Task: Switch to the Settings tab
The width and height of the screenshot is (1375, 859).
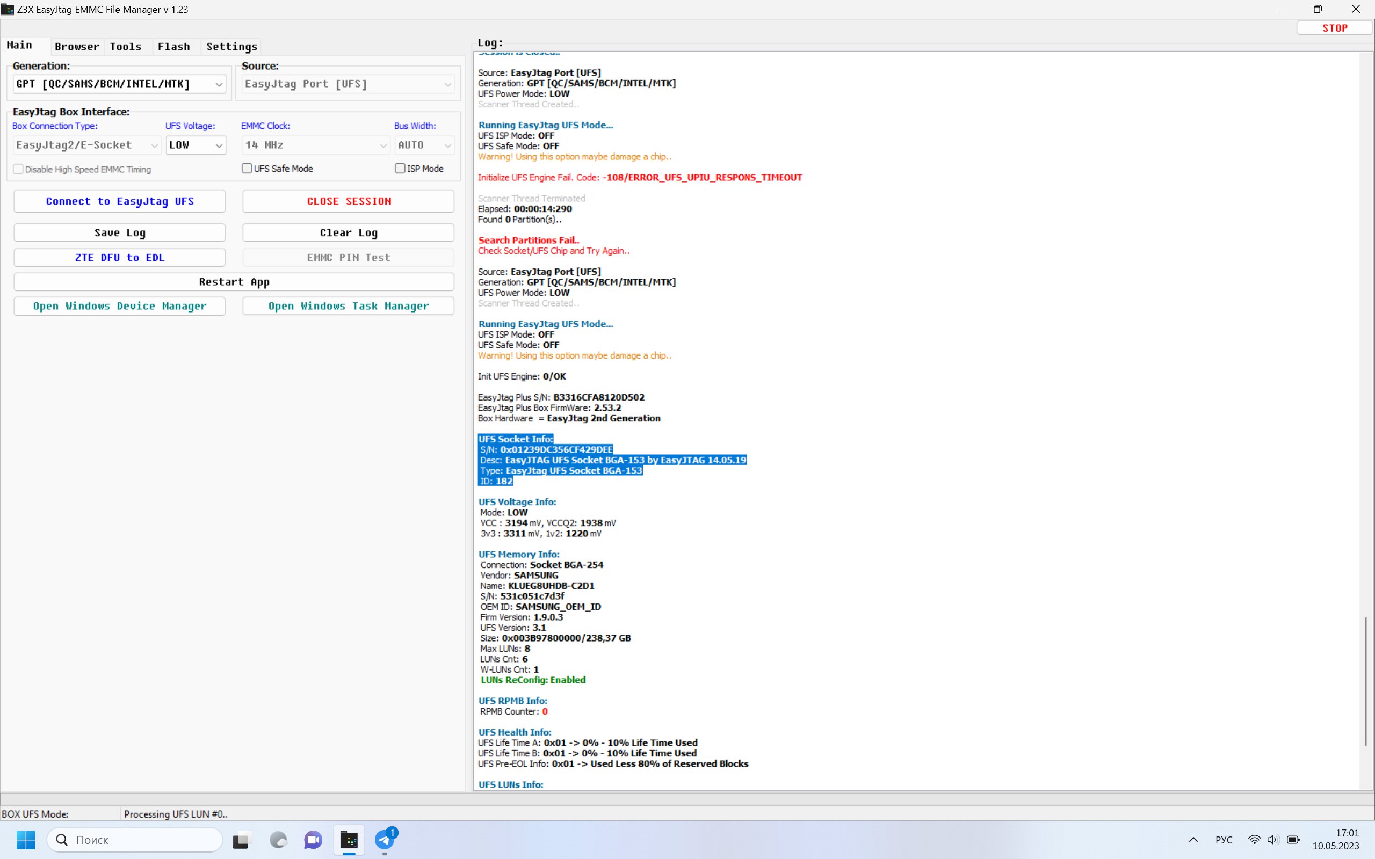Action: click(x=232, y=47)
